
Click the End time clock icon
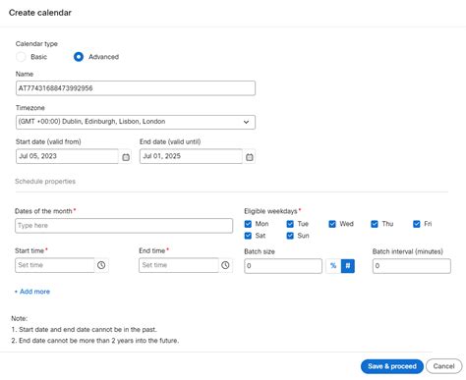click(x=225, y=265)
